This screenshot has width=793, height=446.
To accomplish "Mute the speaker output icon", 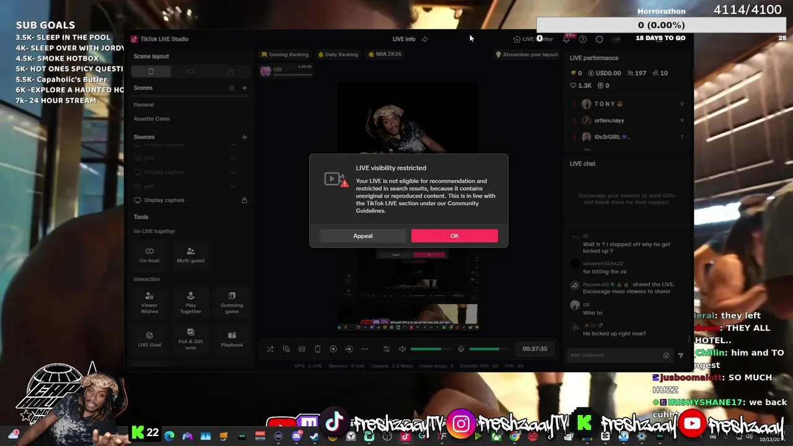I will (402, 349).
